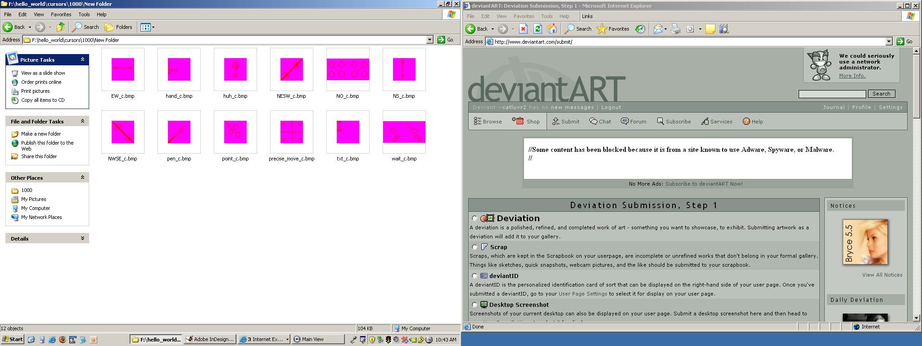Image resolution: width=922 pixels, height=346 pixels.
Task: Click the deviantART search input field
Action: (832, 94)
